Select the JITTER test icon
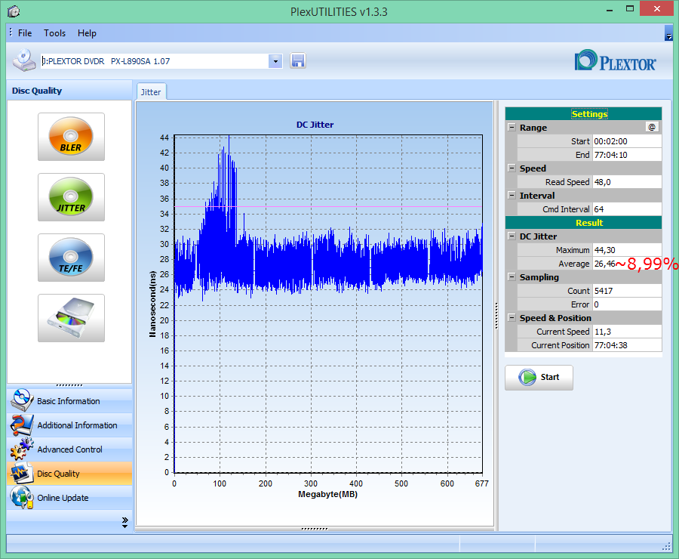The image size is (679, 559). tap(71, 197)
